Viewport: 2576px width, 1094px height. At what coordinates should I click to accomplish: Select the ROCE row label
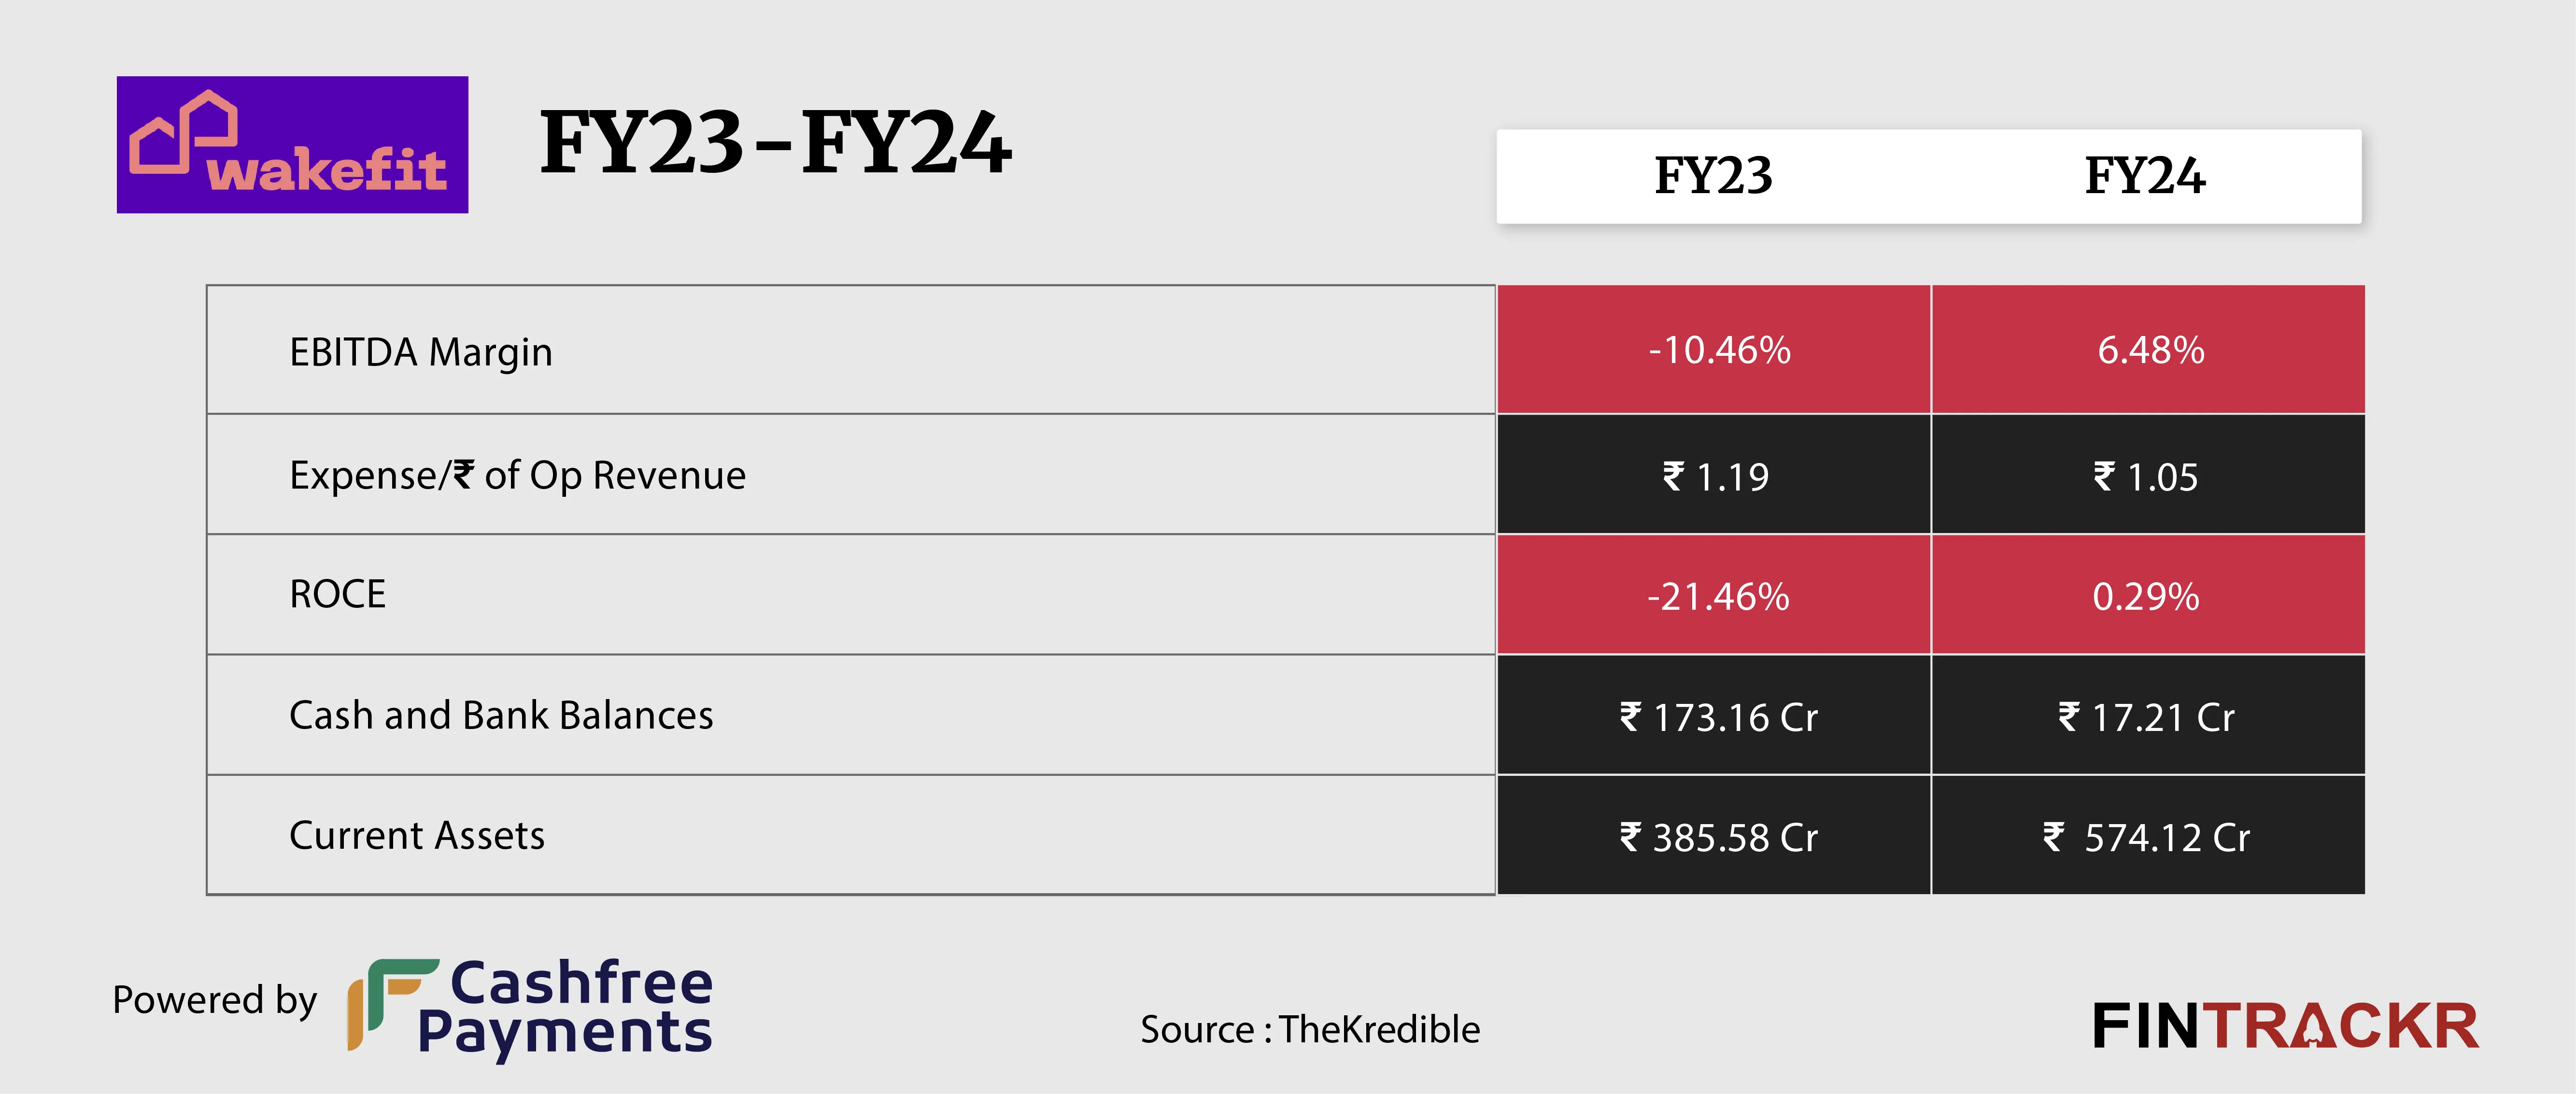point(337,594)
